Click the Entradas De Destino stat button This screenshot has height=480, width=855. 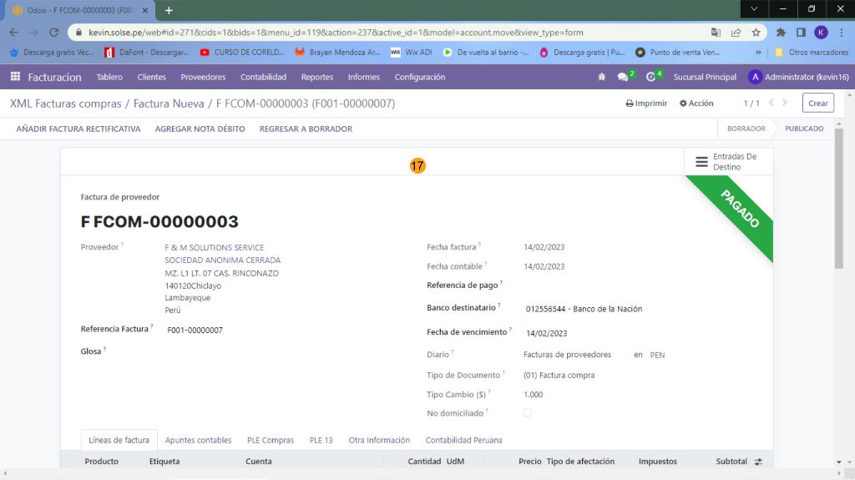(727, 162)
